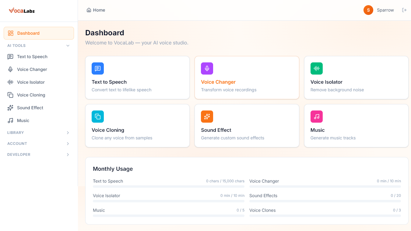Image resolution: width=411 pixels, height=231 pixels.
Task: Open Text to Speech from sidebar
Action: point(39,57)
